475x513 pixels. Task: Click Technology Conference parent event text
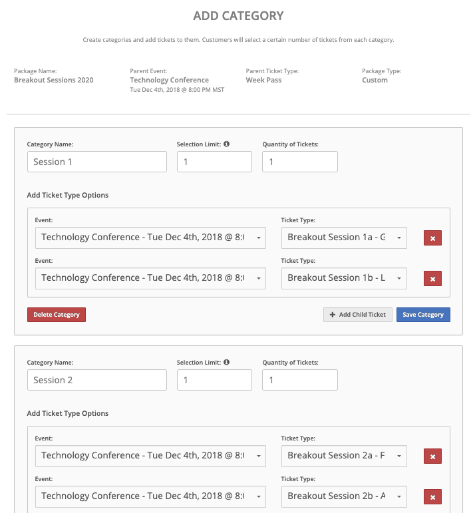click(169, 80)
